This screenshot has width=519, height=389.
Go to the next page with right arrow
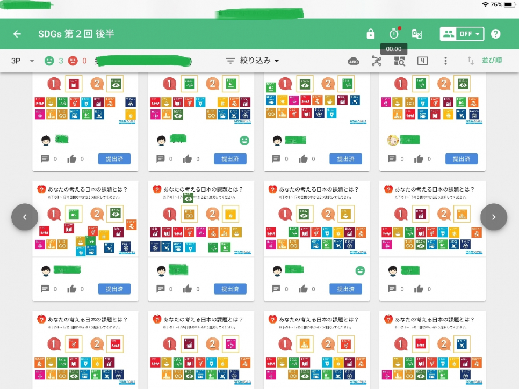coord(493,217)
